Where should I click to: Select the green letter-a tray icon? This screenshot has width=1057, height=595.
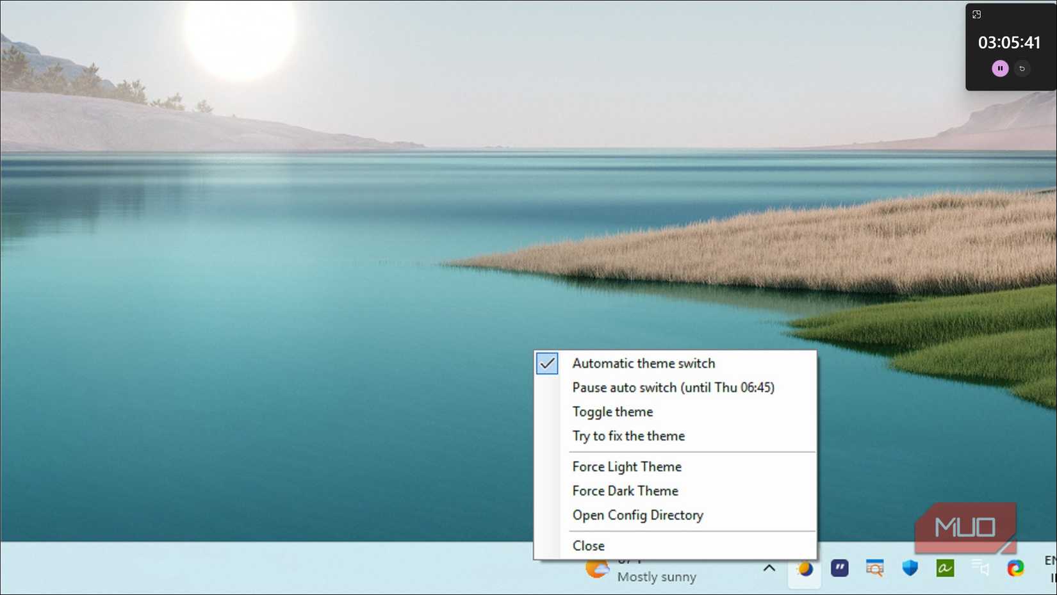pos(944,568)
